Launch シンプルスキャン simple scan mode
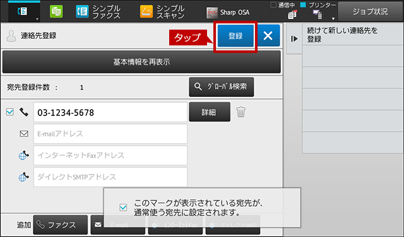This screenshot has width=404, height=237. pos(162,12)
